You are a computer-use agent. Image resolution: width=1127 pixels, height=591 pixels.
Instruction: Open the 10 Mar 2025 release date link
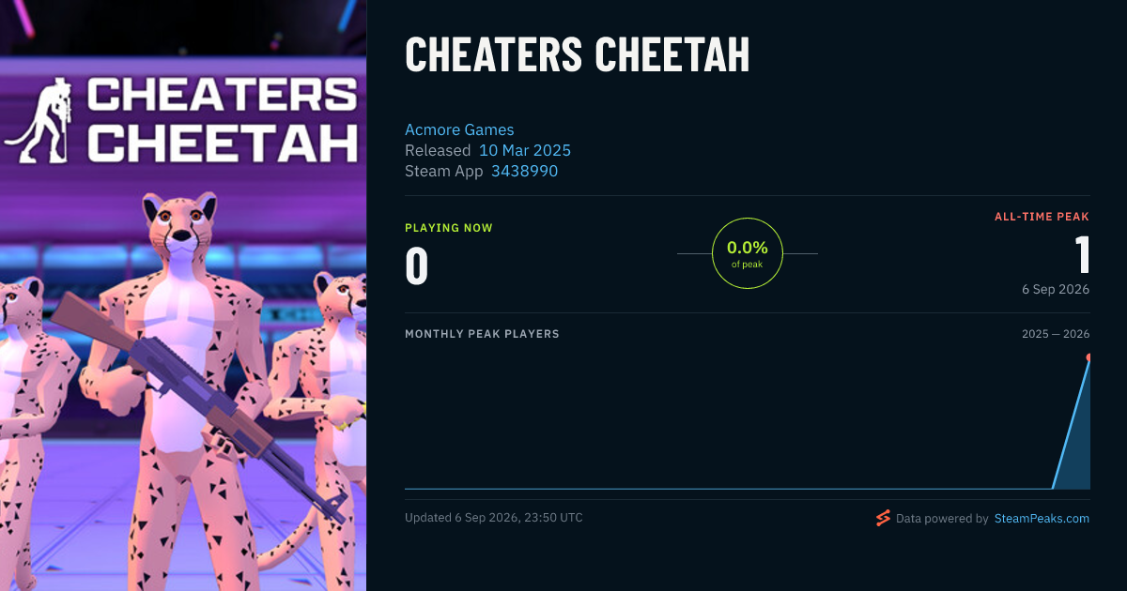(x=525, y=150)
